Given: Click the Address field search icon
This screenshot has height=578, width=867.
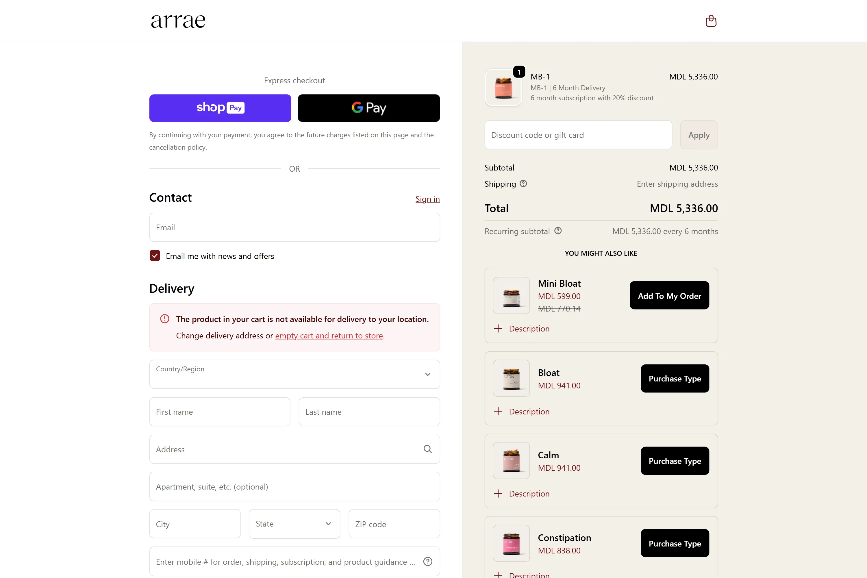Looking at the screenshot, I should [x=428, y=449].
